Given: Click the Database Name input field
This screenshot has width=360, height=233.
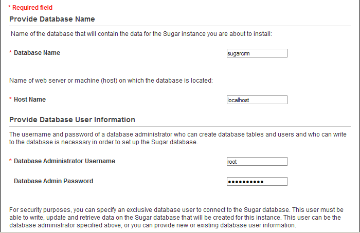Looking at the screenshot, I should (x=257, y=53).
